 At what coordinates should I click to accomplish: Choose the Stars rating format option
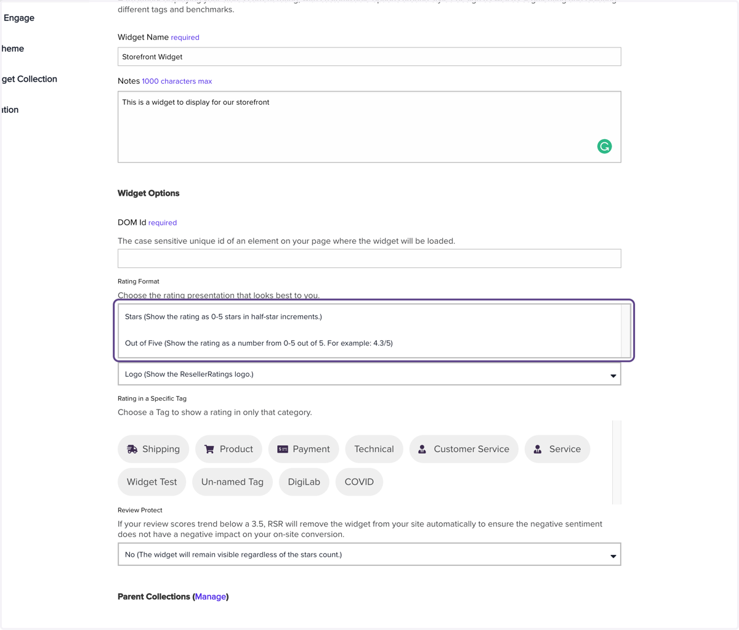point(369,317)
